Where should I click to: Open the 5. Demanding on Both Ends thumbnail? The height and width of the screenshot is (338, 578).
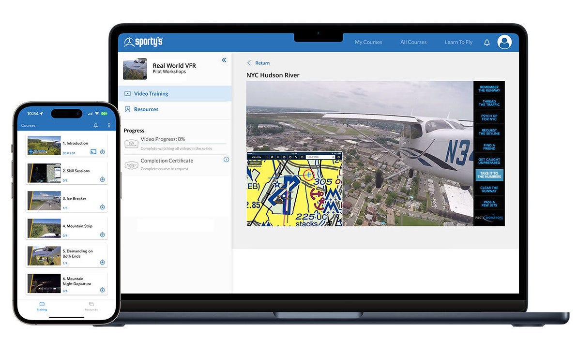[44, 256]
